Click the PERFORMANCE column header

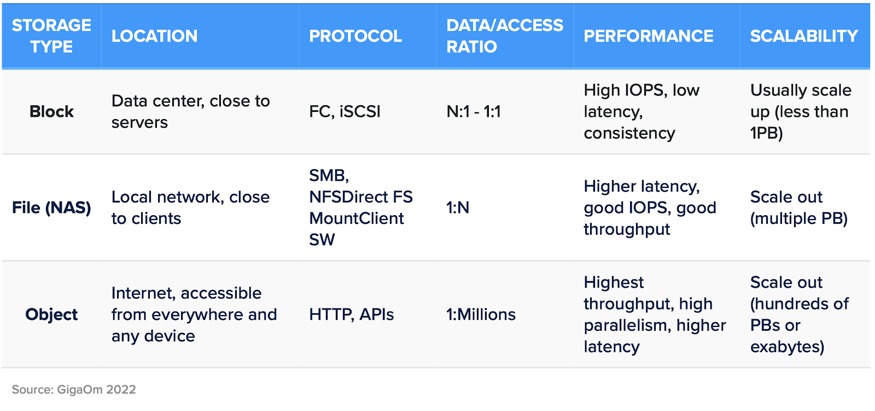pos(648,36)
